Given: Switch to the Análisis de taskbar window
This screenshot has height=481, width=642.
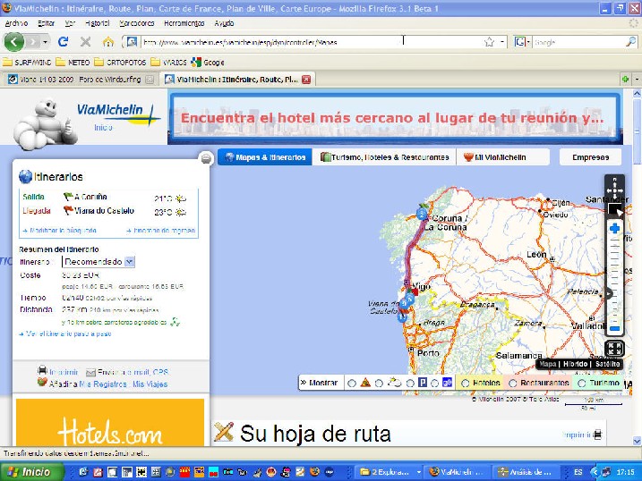Looking at the screenshot, I should 526,472.
